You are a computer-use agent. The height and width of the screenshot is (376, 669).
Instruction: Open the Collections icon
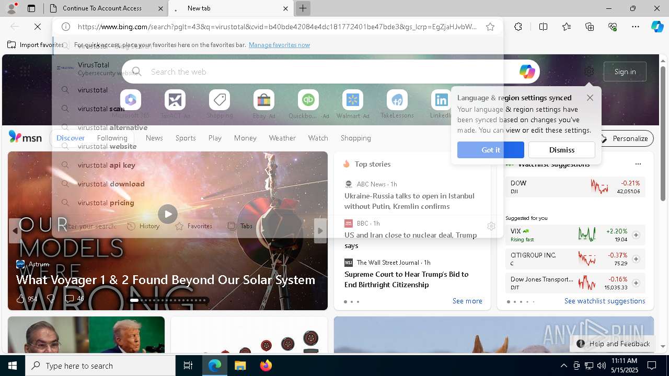click(x=590, y=27)
